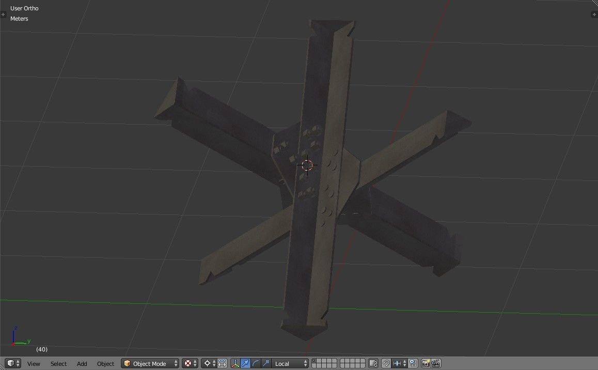Render OpenGL image with camera icon
Image resolution: width=598 pixels, height=370 pixels.
point(426,363)
